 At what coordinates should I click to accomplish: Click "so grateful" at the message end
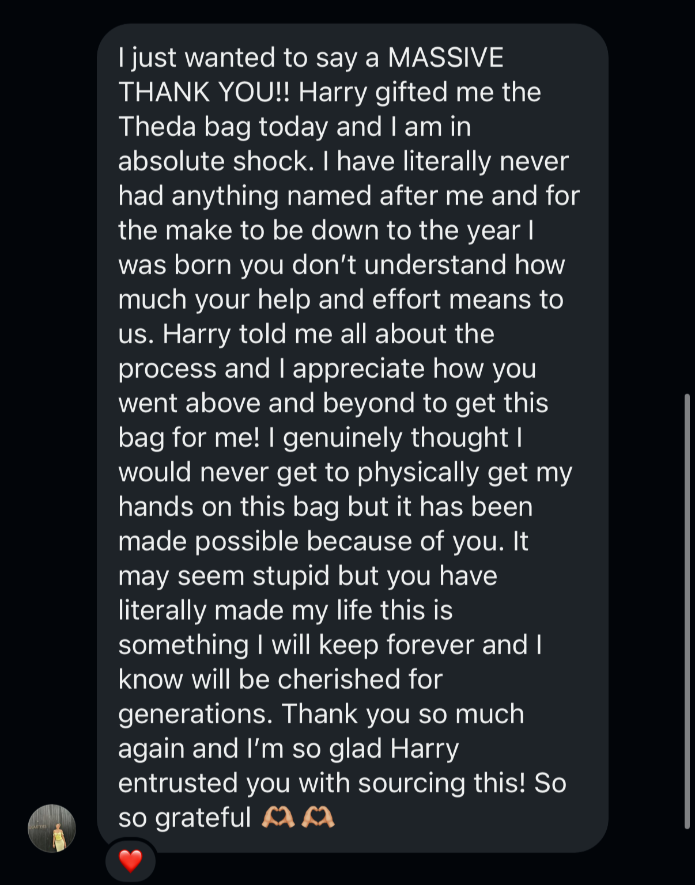184,818
